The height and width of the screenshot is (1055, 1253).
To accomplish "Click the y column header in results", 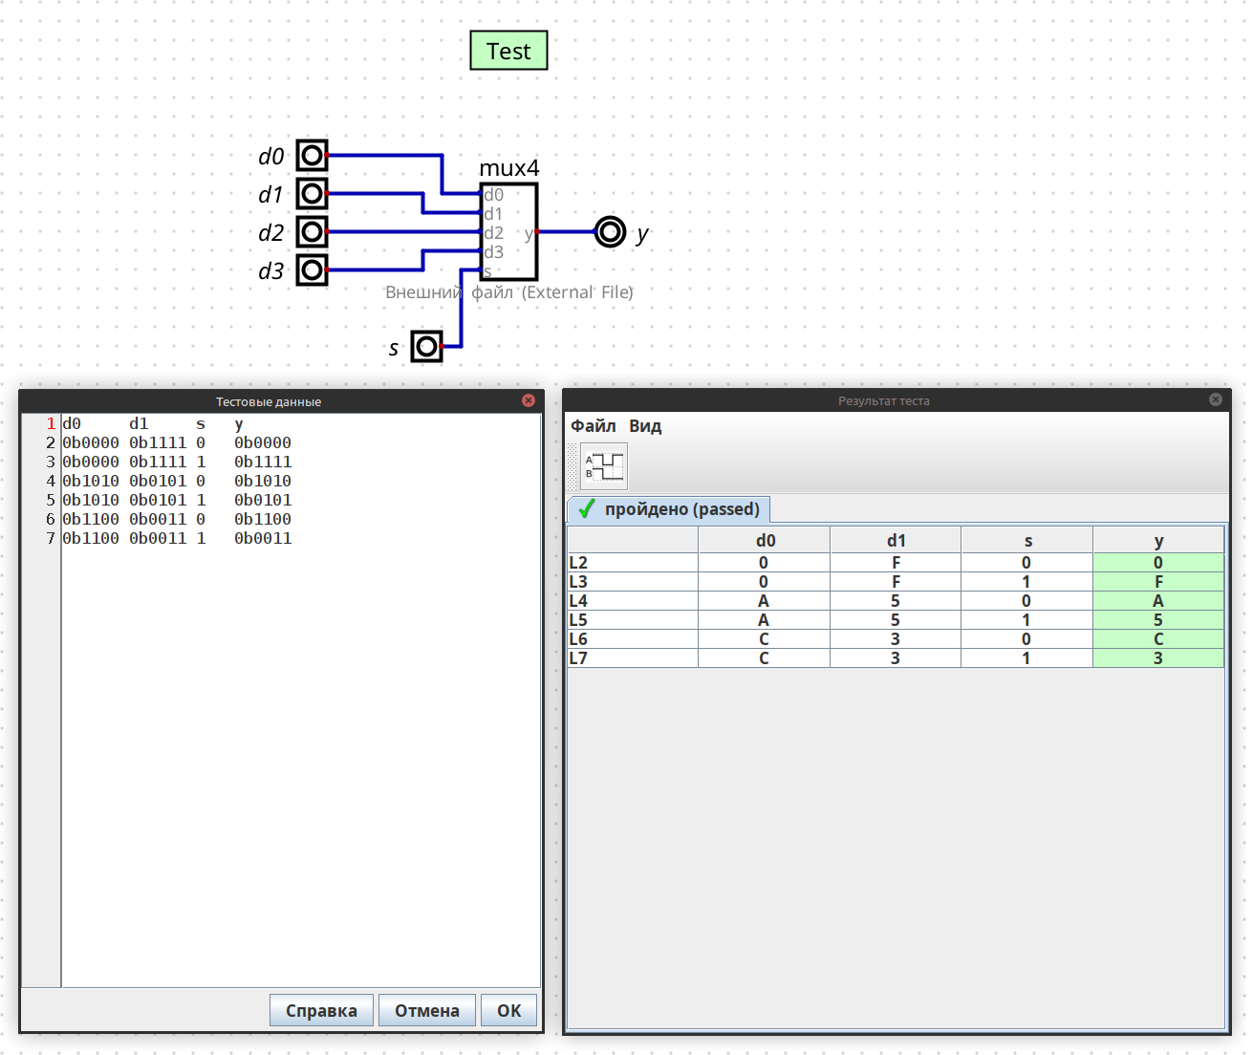I will click(1158, 540).
